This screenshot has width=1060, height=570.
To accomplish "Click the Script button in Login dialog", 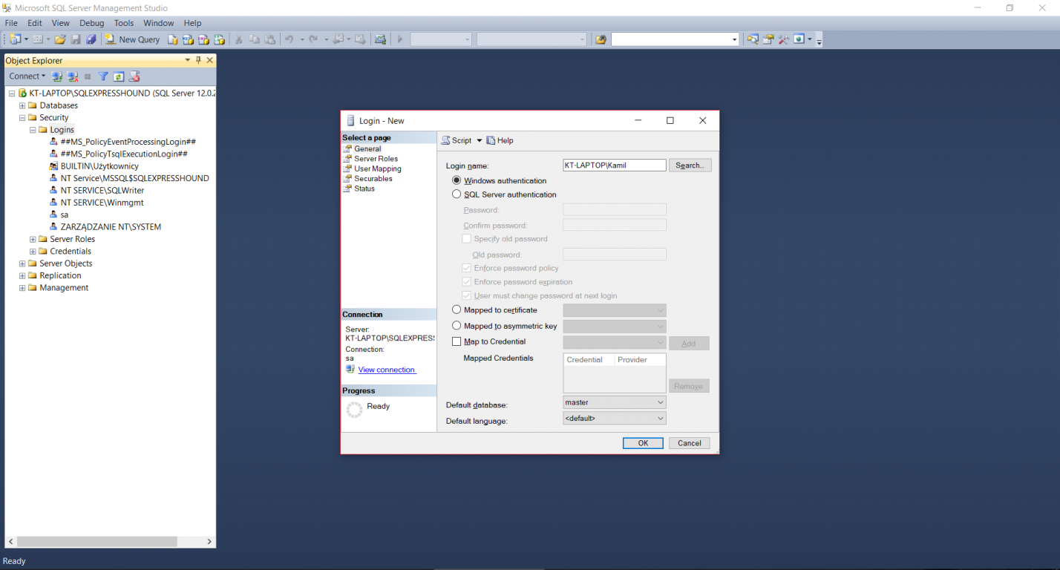I will [x=457, y=140].
